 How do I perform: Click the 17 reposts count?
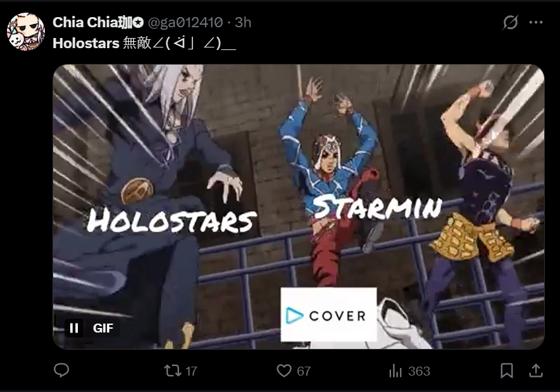192,371
